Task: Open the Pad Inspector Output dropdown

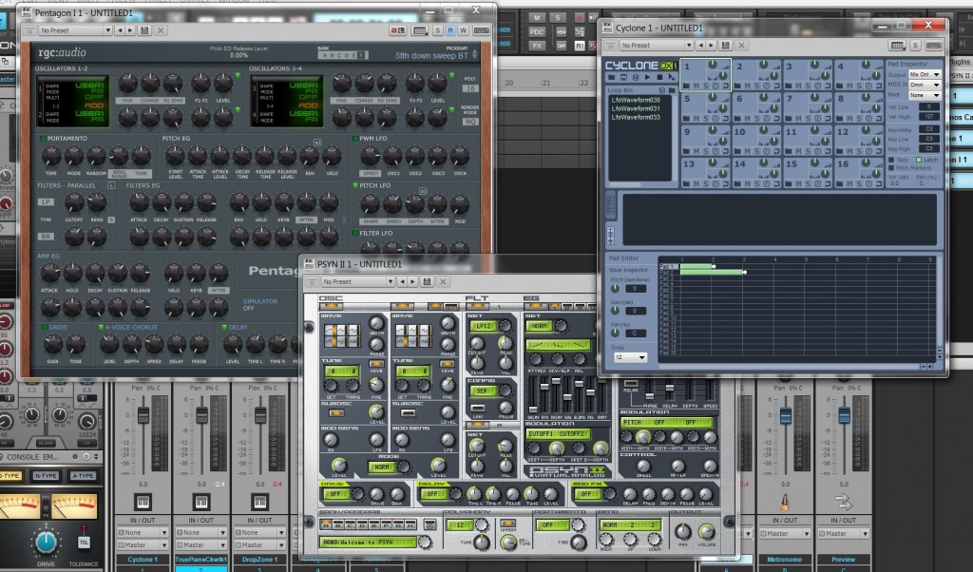Action: (x=925, y=74)
